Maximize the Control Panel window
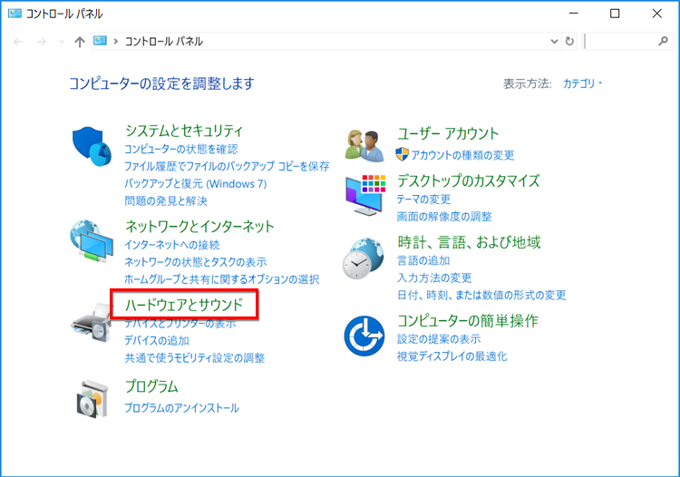Image resolution: width=680 pixels, height=477 pixels. (615, 14)
